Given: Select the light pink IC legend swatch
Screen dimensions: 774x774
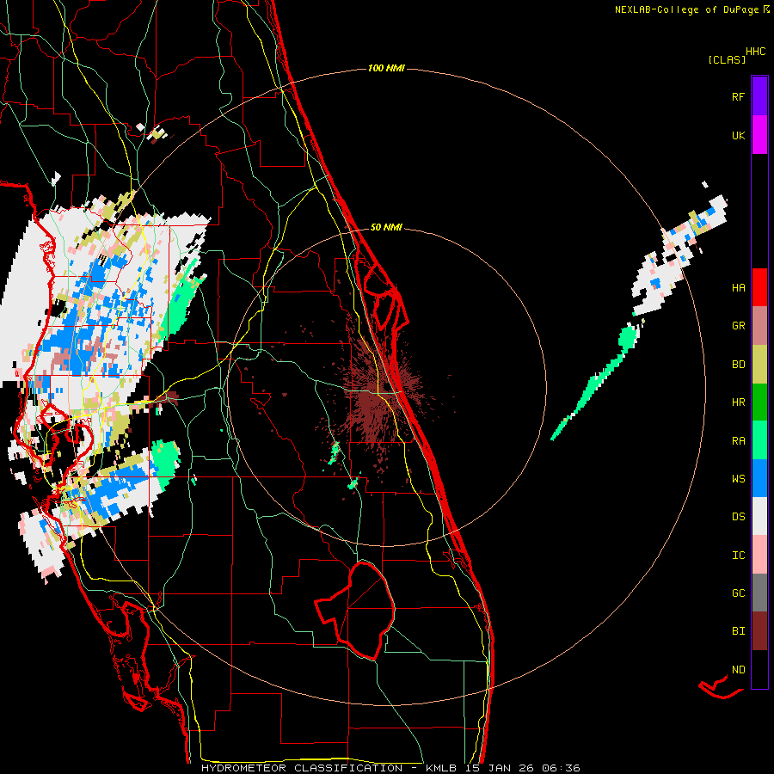Looking at the screenshot, I should coord(759,555).
